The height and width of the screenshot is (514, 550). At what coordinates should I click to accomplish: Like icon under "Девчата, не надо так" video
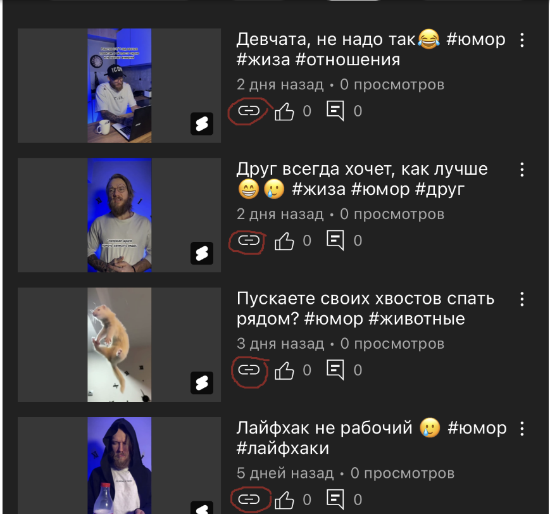284,111
